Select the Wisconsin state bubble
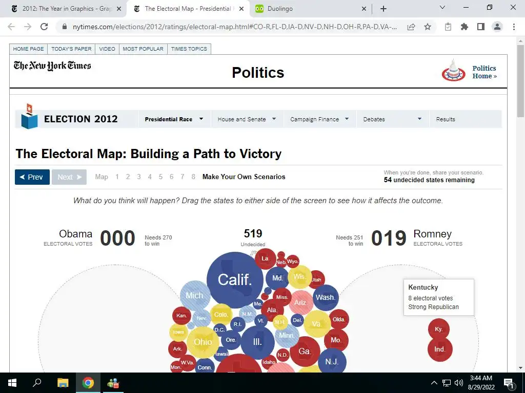Image resolution: width=525 pixels, height=393 pixels. click(x=300, y=277)
